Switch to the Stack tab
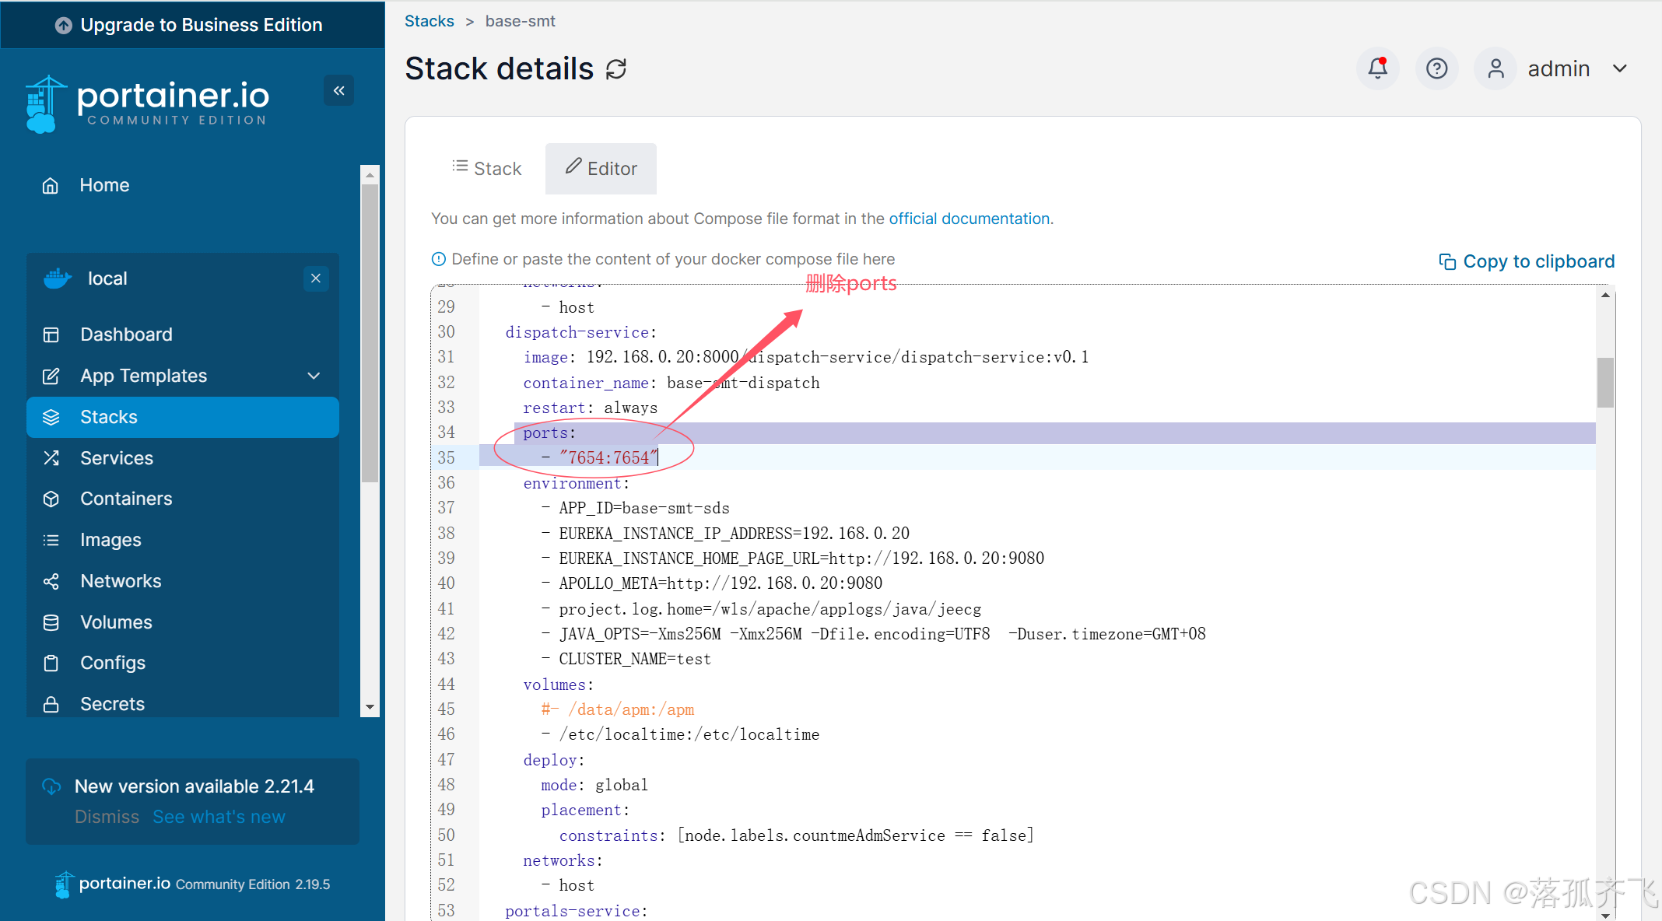 pyautogui.click(x=486, y=168)
